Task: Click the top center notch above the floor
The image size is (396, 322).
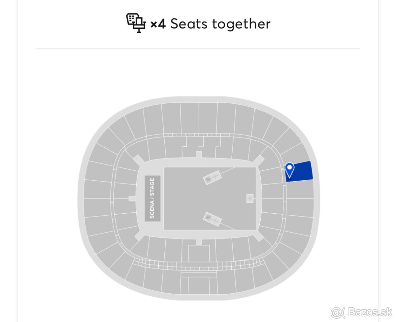Action: click(198, 155)
